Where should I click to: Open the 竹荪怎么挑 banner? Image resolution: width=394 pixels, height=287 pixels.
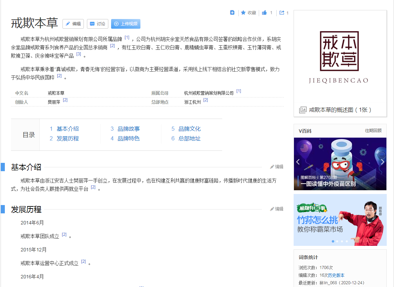click(x=340, y=220)
